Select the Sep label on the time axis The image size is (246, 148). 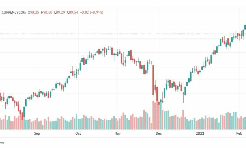(x=37, y=134)
